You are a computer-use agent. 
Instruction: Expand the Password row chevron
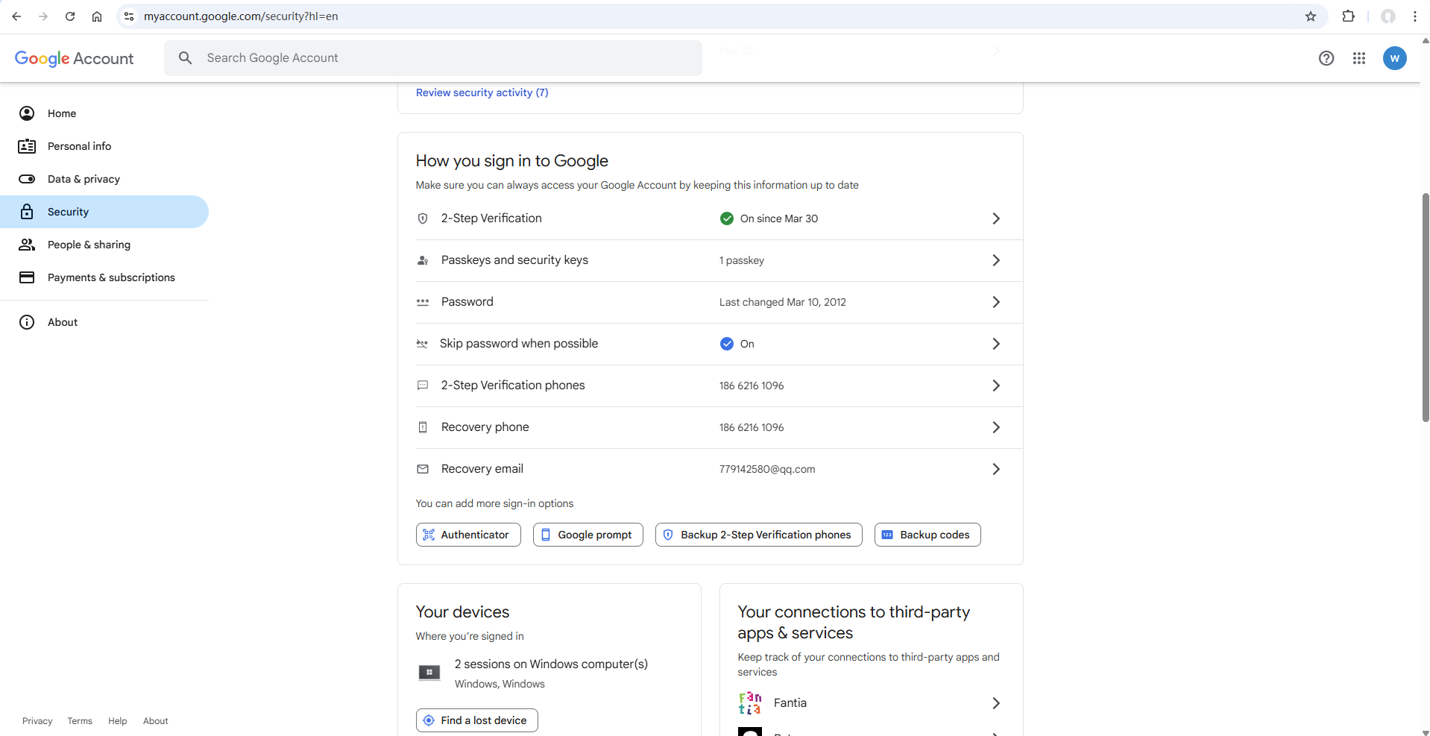(995, 302)
